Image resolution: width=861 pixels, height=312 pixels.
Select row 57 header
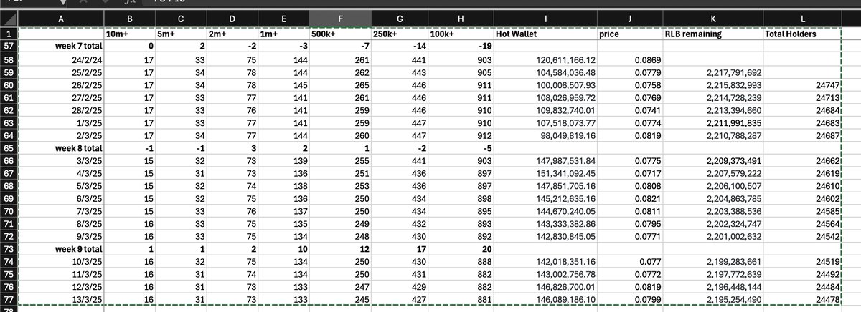pyautogui.click(x=9, y=45)
